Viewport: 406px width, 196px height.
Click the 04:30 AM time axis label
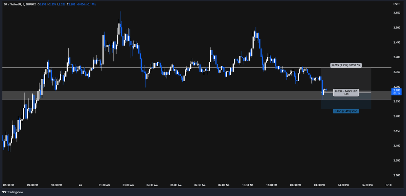(x=152, y=185)
